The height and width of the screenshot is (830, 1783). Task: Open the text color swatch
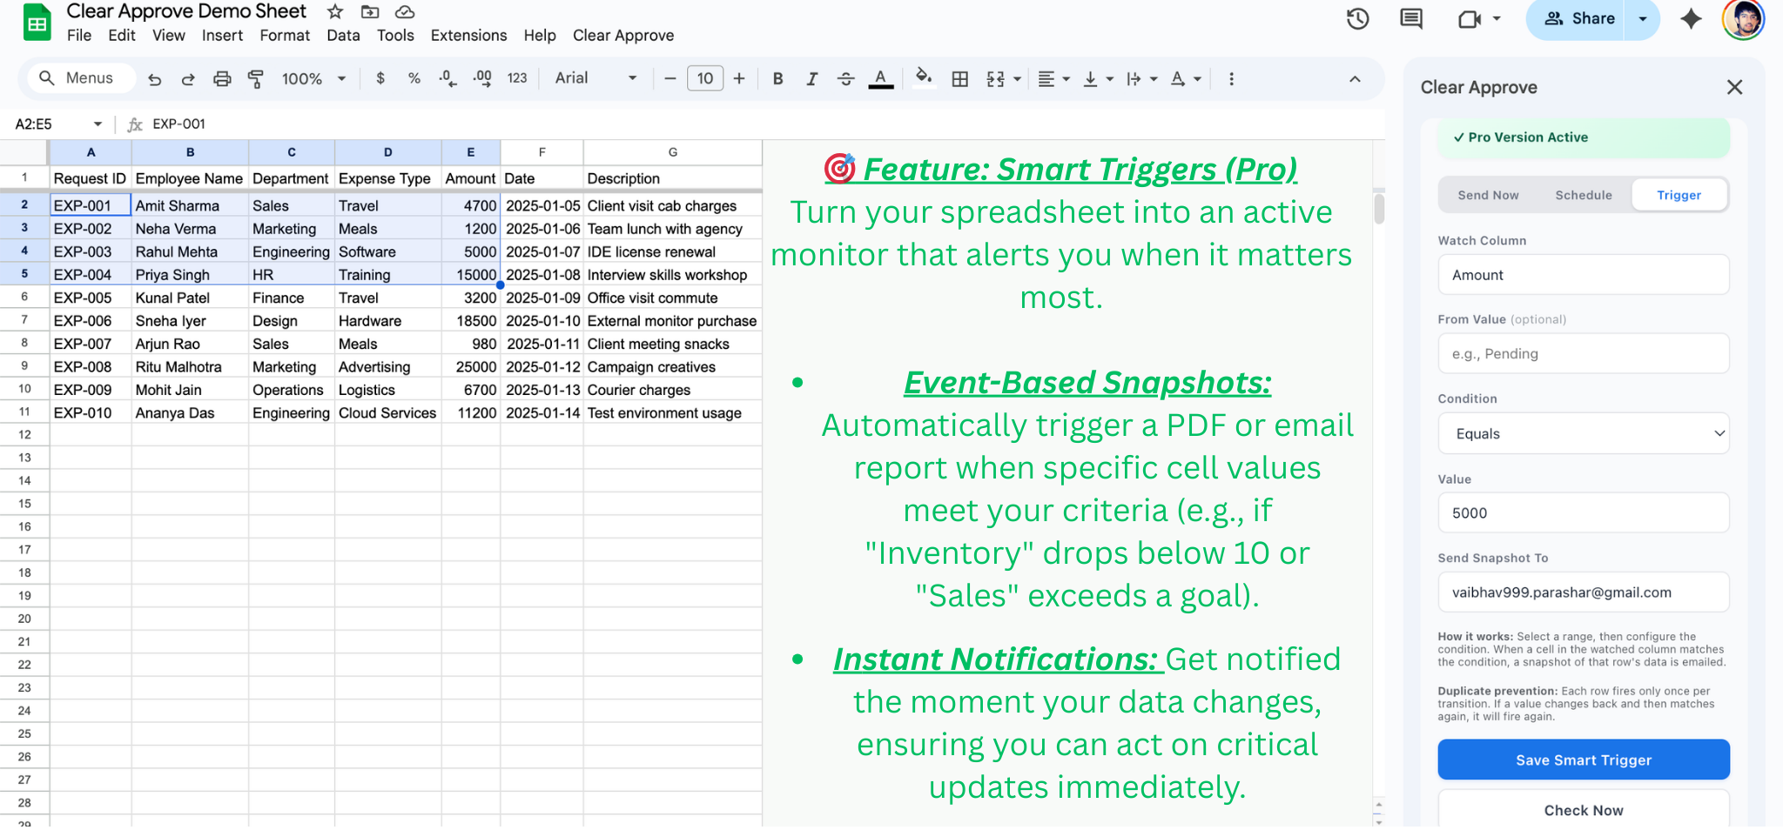point(881,78)
